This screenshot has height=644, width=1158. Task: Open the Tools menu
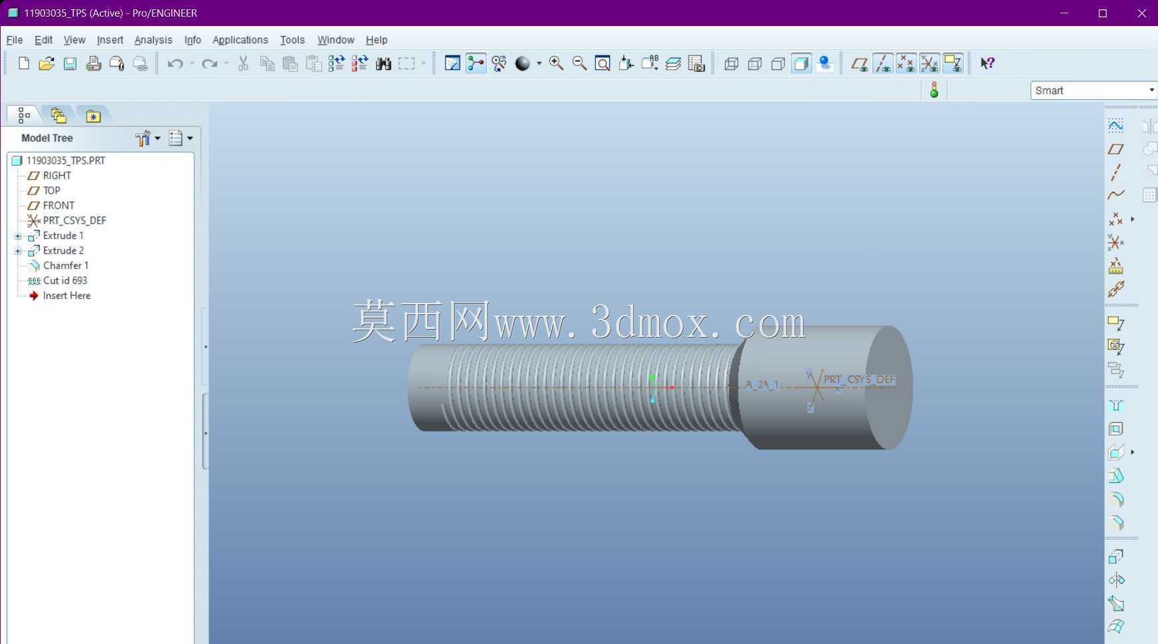pos(292,40)
